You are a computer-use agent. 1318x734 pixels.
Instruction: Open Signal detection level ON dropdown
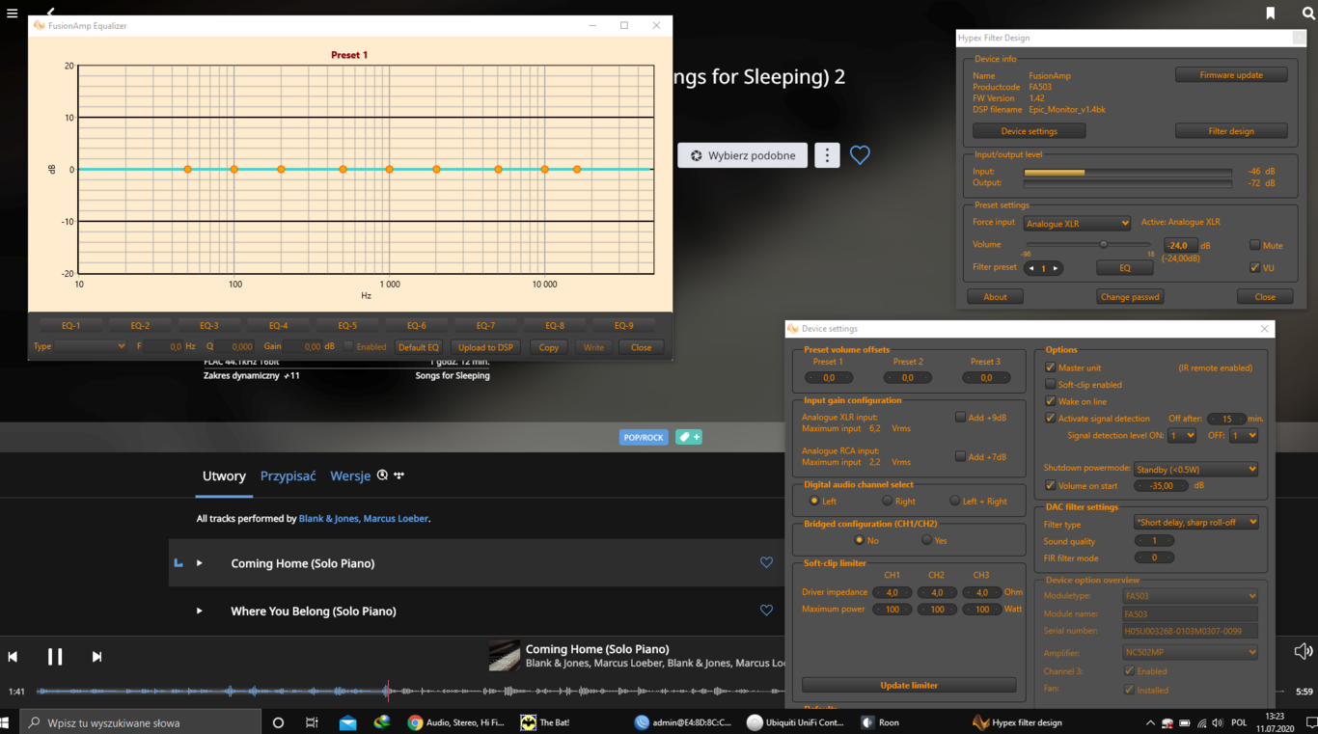pos(1182,436)
